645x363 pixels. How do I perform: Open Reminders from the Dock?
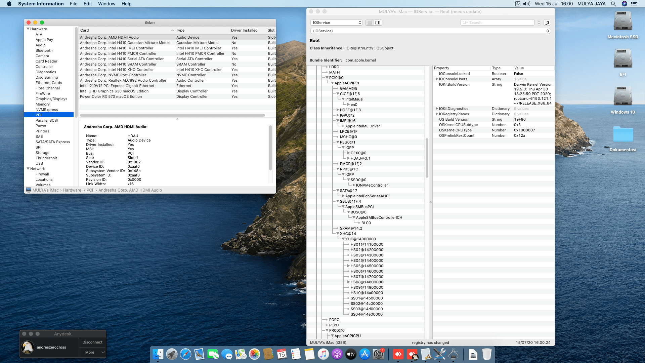click(x=296, y=354)
